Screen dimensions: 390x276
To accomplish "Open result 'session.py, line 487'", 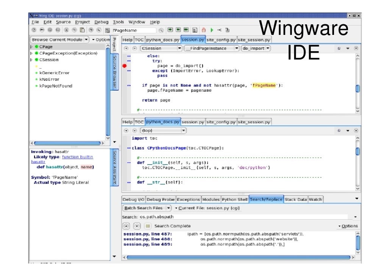I will point(148,234).
